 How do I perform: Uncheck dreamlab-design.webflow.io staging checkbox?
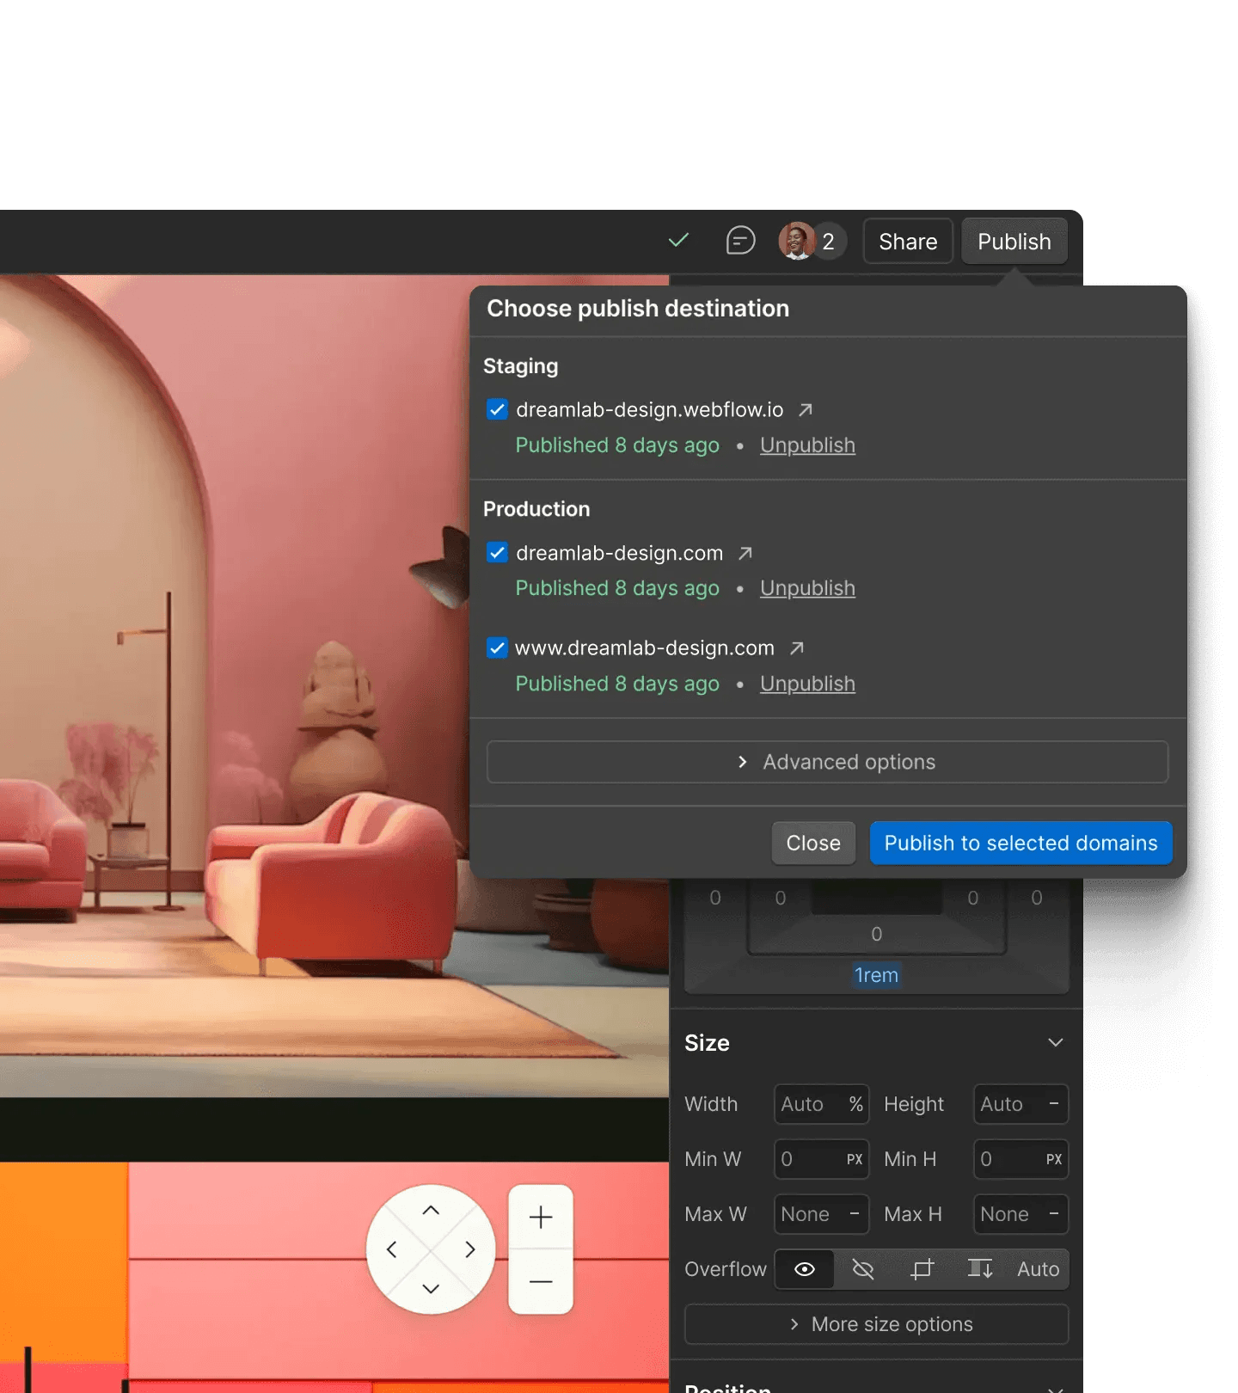point(497,409)
